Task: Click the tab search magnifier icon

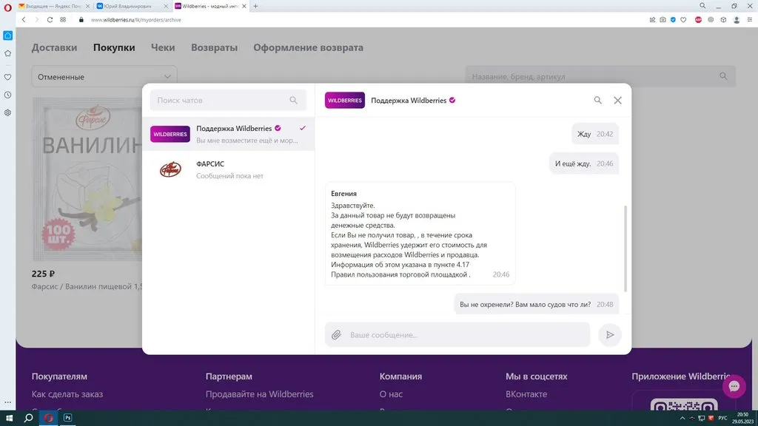Action: click(702, 6)
